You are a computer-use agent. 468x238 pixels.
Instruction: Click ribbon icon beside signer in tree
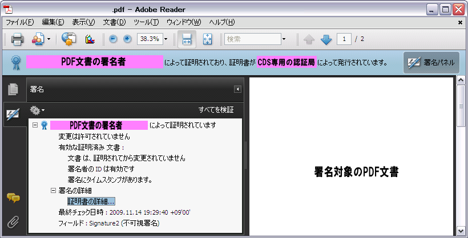point(44,125)
